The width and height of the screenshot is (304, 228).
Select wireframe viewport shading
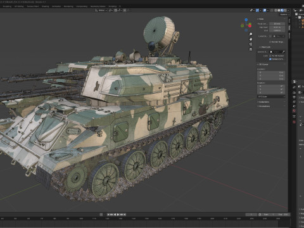coord(275,10)
